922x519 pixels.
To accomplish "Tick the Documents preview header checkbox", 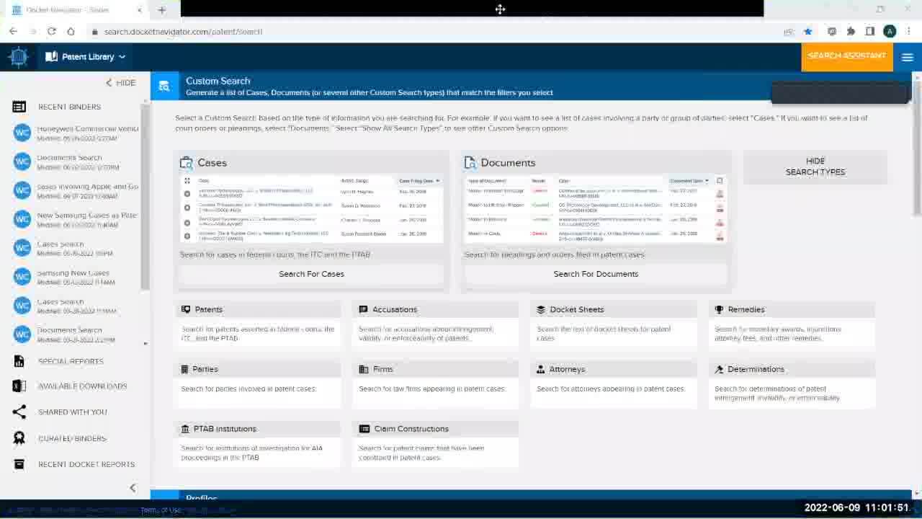I will click(720, 181).
